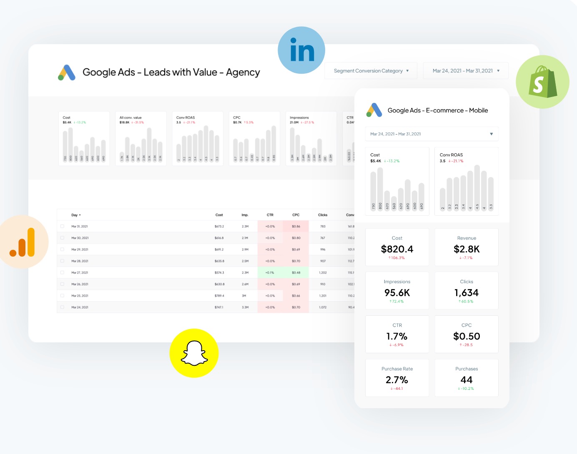The image size is (577, 454).
Task: Click Google Ads logo in E-commerce Mobile card
Action: tap(374, 110)
